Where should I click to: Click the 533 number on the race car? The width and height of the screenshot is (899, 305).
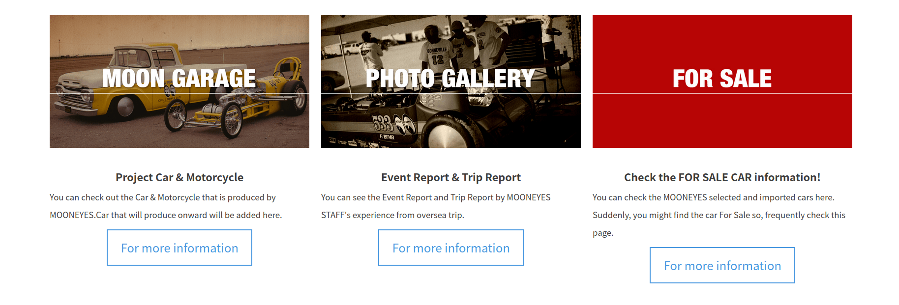[x=383, y=123]
